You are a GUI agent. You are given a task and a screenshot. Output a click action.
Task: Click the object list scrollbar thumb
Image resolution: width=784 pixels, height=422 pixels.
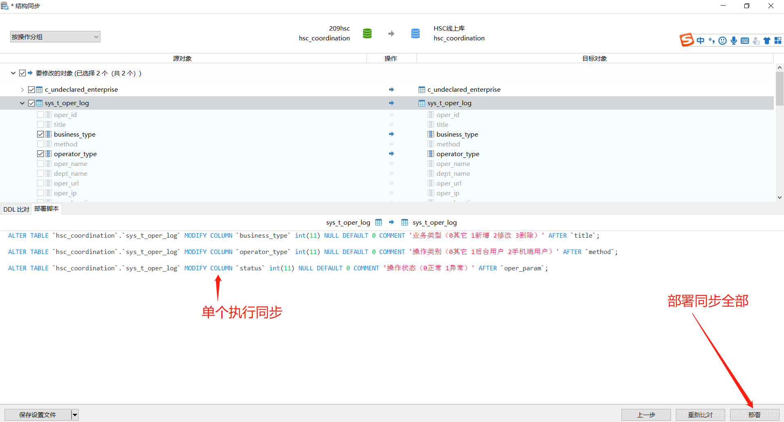pos(780,89)
